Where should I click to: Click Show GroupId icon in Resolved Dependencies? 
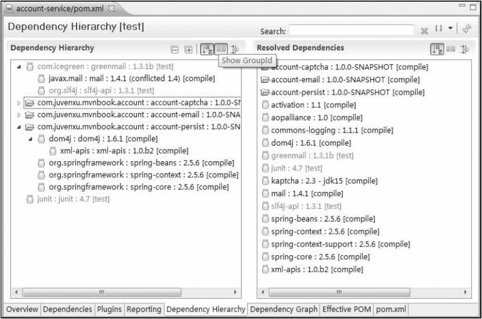451,49
